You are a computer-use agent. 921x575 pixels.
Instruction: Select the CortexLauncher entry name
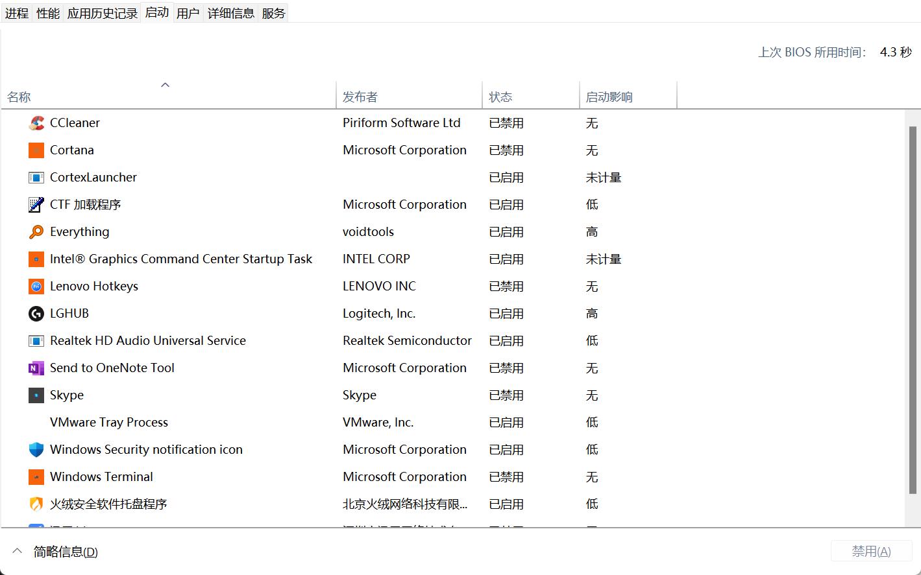tap(93, 177)
